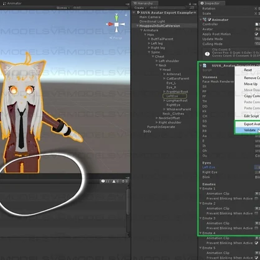Open the Hierarchy panel options menu

[x=195, y=4]
